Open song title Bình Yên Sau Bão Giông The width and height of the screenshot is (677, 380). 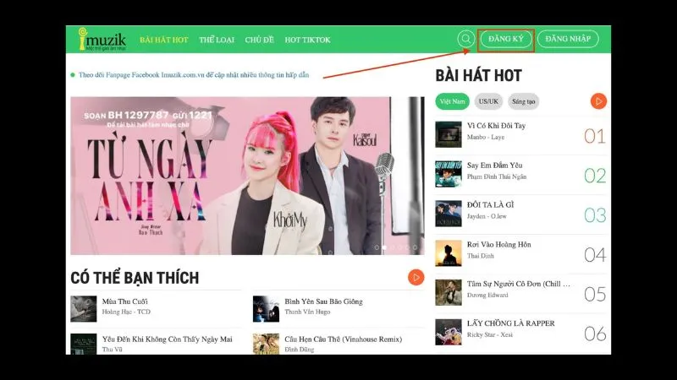(x=323, y=301)
